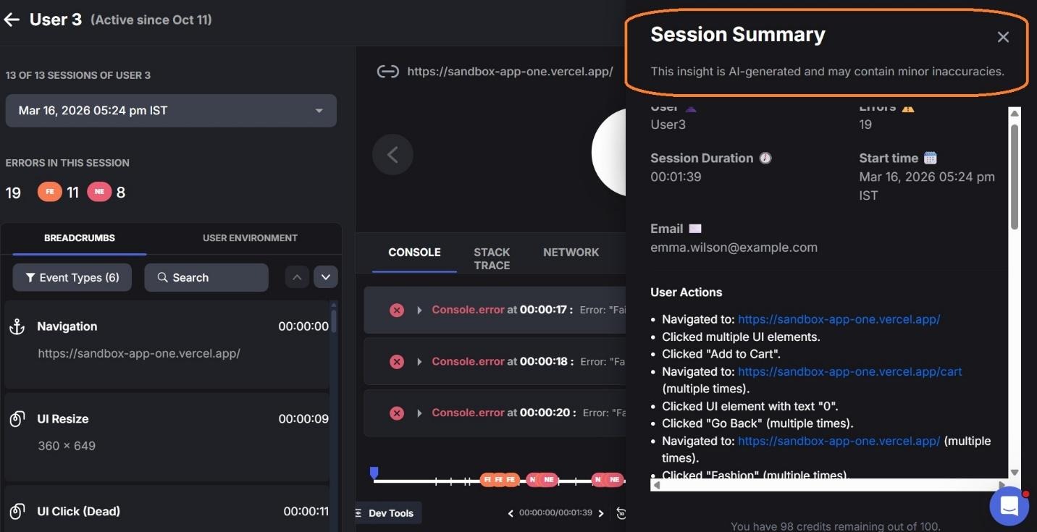This screenshot has width=1037, height=532.
Task: Click the icon of the UI Click (Dead) breadcrumb
Action: [17, 512]
